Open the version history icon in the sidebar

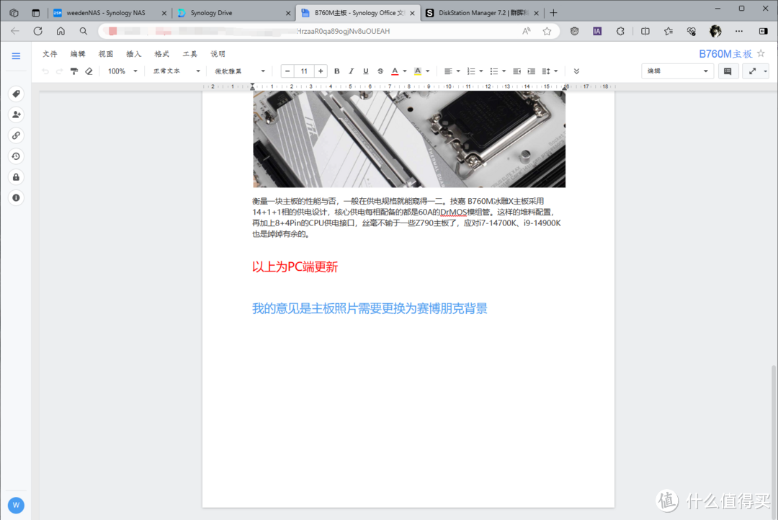16,156
